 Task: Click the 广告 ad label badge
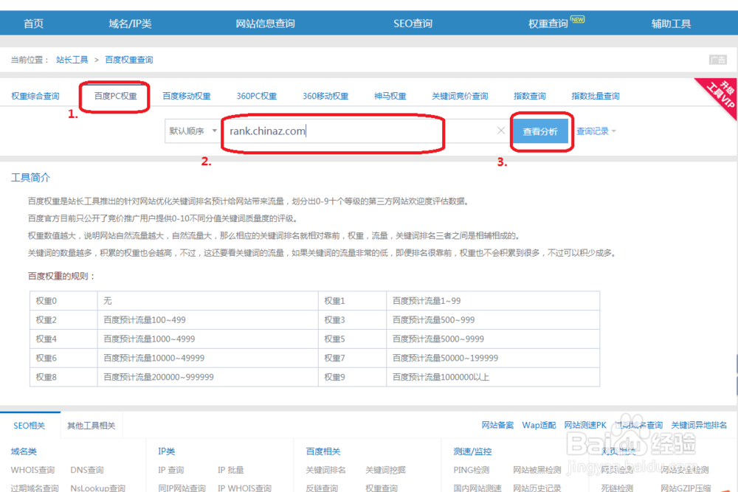pyautogui.click(x=718, y=60)
